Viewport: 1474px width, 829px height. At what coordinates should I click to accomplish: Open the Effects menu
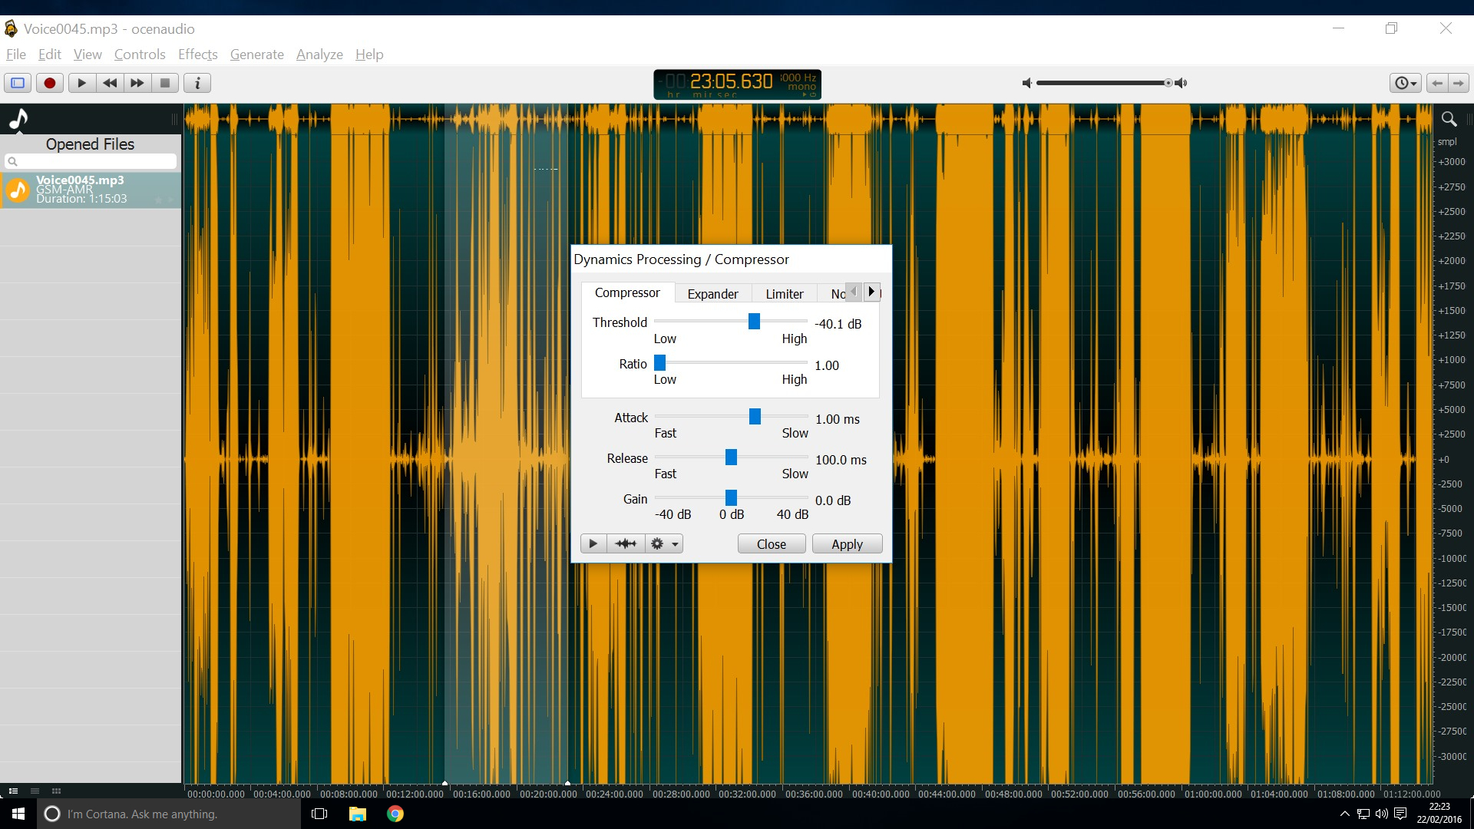[x=198, y=54]
